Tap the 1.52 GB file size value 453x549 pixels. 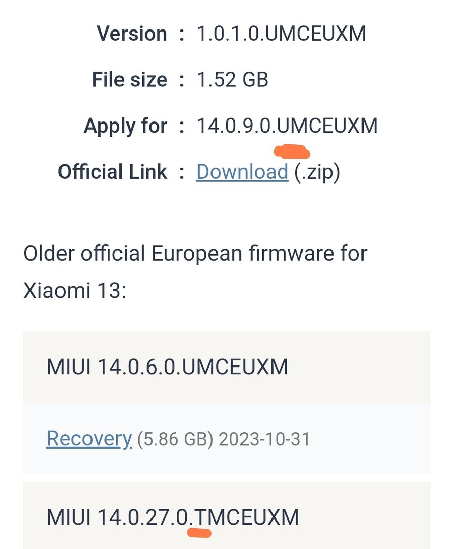(232, 80)
